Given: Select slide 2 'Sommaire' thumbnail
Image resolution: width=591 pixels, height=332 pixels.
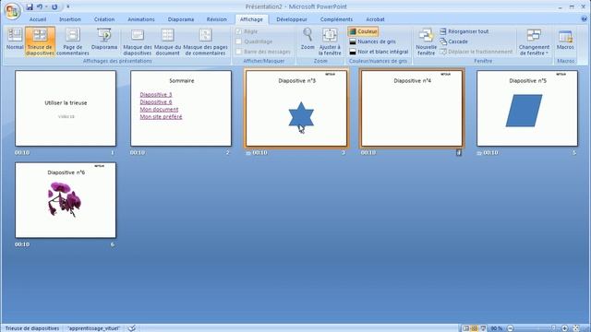Looking at the screenshot, I should click(x=181, y=109).
